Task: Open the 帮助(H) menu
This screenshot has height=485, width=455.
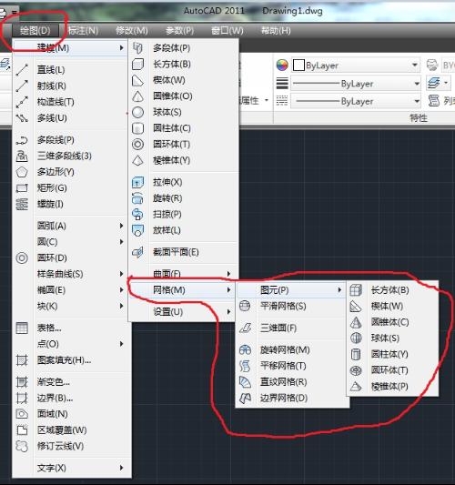Action: [276, 31]
